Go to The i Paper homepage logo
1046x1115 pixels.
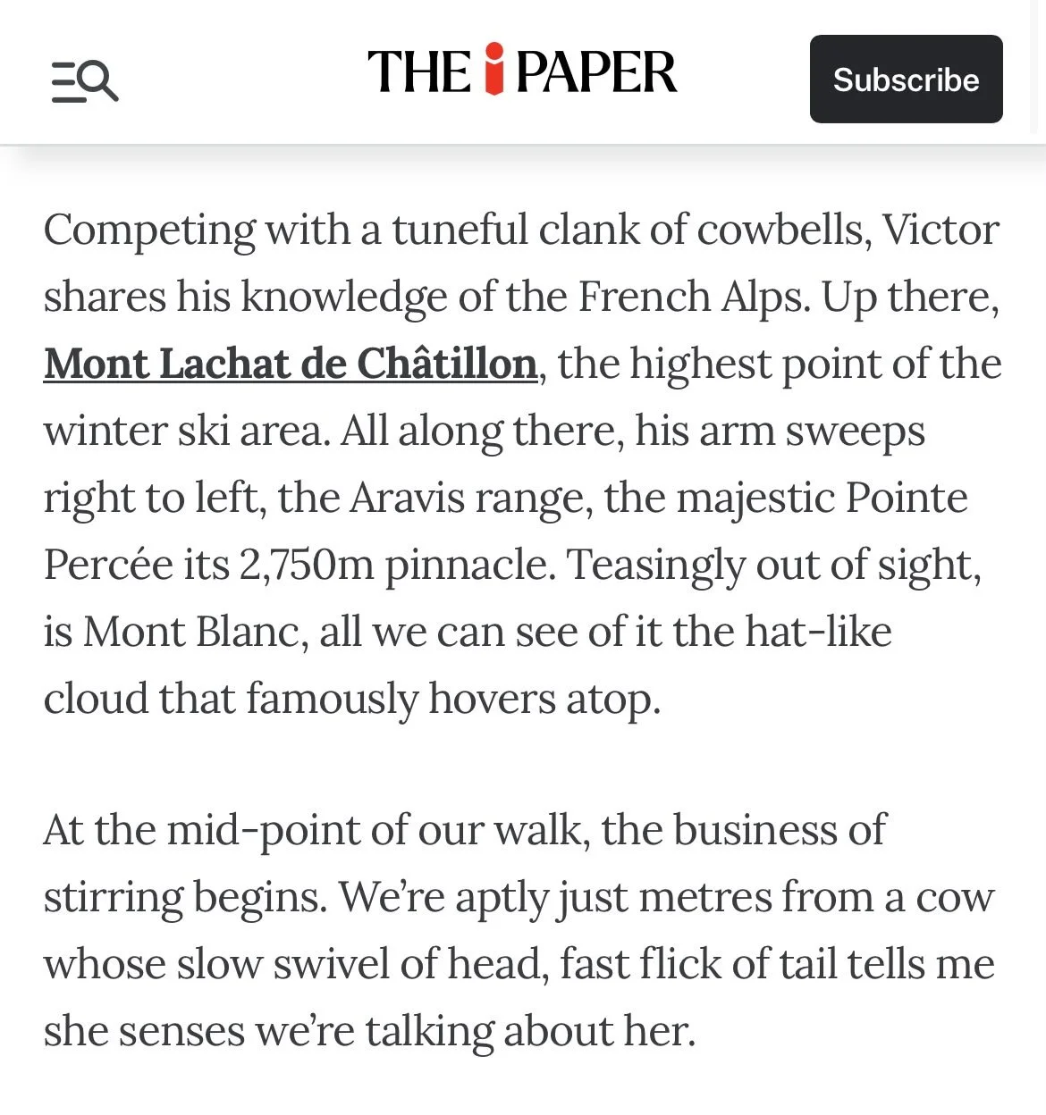point(522,70)
